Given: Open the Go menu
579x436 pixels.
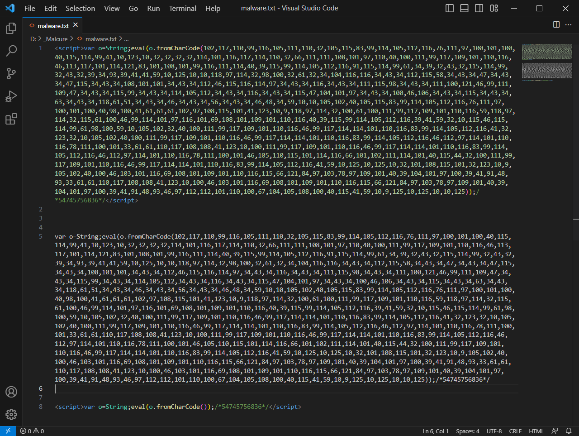Looking at the screenshot, I should 133,8.
